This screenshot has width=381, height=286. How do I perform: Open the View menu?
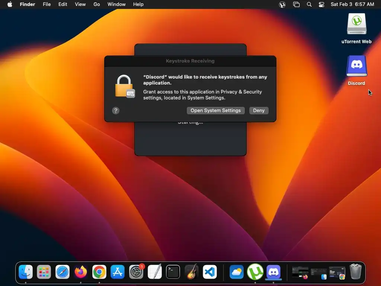point(80,4)
